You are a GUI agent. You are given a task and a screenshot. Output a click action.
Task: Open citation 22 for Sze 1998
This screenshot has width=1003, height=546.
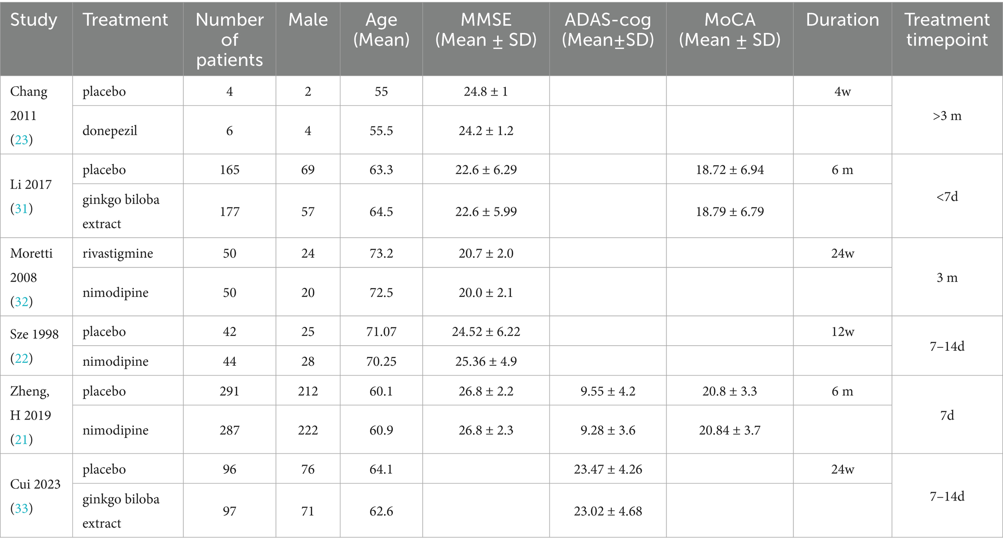pyautogui.click(x=22, y=359)
